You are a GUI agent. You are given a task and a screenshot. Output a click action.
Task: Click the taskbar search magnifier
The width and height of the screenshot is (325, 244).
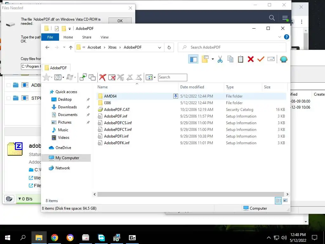pyautogui.click(x=23, y=238)
